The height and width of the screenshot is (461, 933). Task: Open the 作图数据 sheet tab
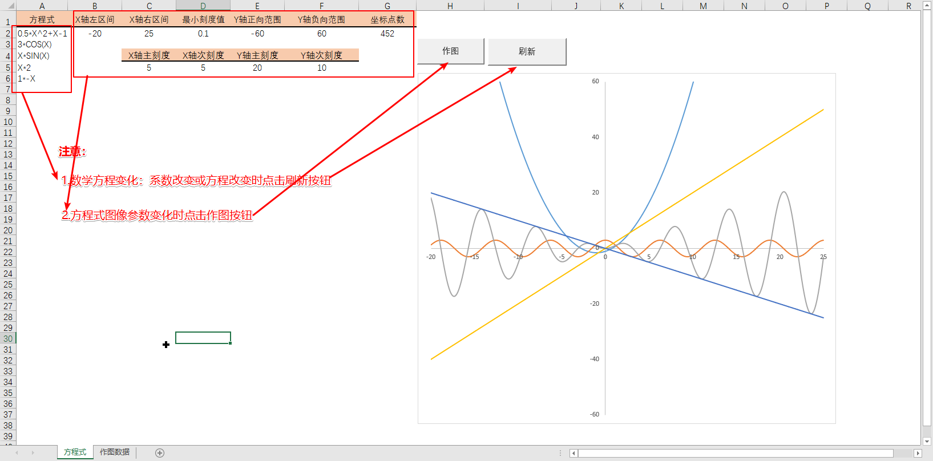click(115, 452)
